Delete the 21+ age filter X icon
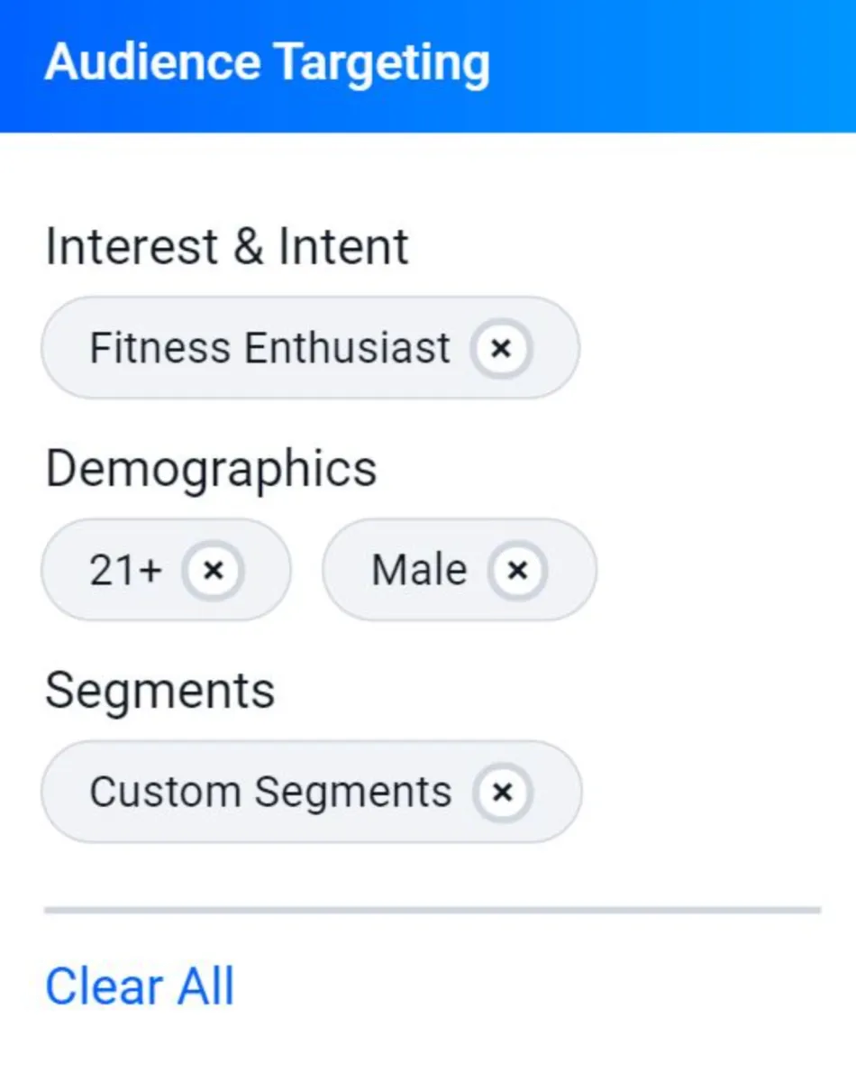Image resolution: width=856 pixels, height=1082 pixels. [x=213, y=570]
